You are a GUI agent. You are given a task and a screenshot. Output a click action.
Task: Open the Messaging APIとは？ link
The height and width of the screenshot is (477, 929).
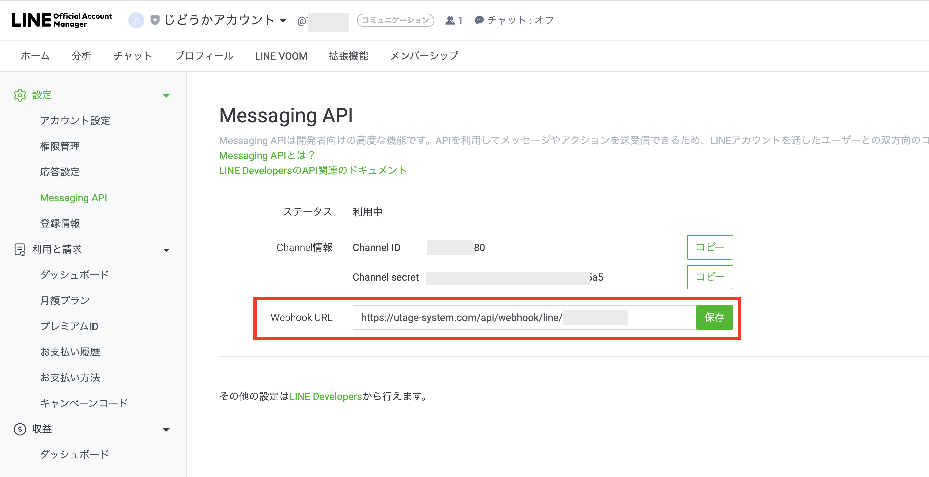pyautogui.click(x=267, y=156)
